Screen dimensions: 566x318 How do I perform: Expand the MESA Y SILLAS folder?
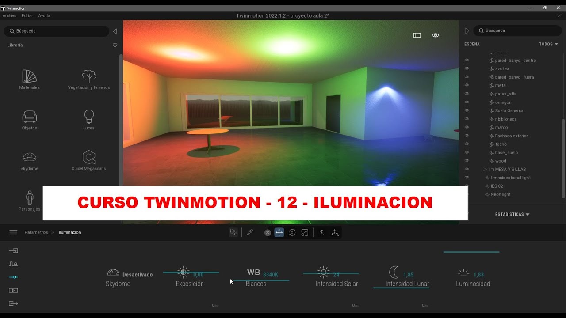click(485, 169)
